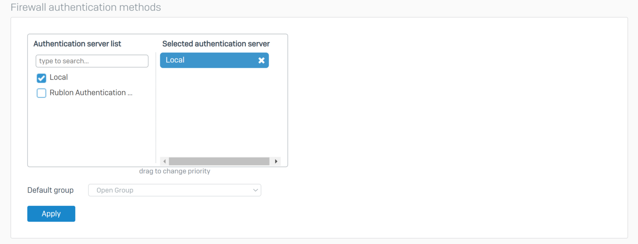Click the chevron arrow on Open Group selector
The image size is (638, 244).
255,190
